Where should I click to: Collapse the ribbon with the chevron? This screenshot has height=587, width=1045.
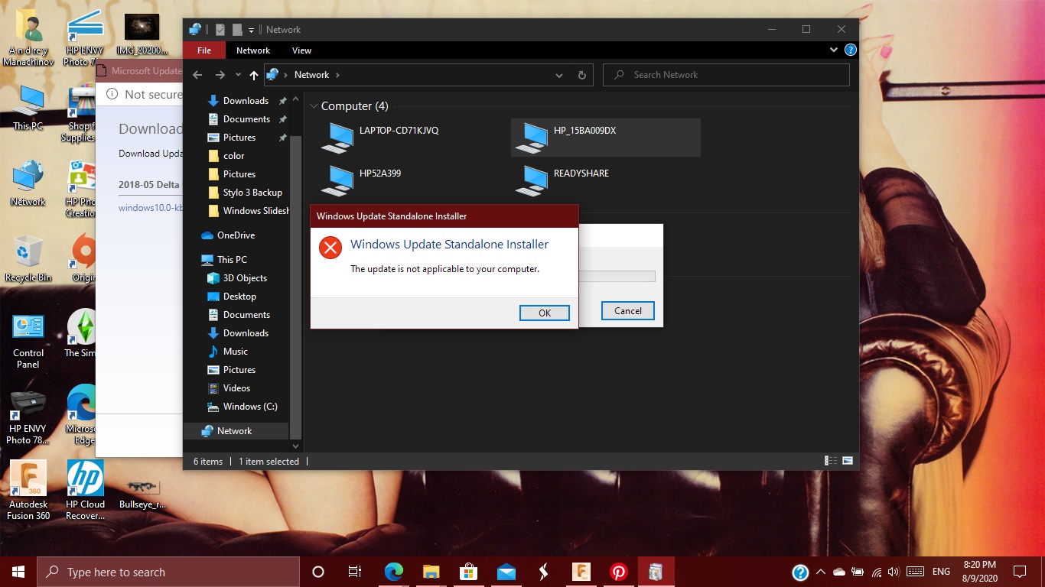[834, 50]
